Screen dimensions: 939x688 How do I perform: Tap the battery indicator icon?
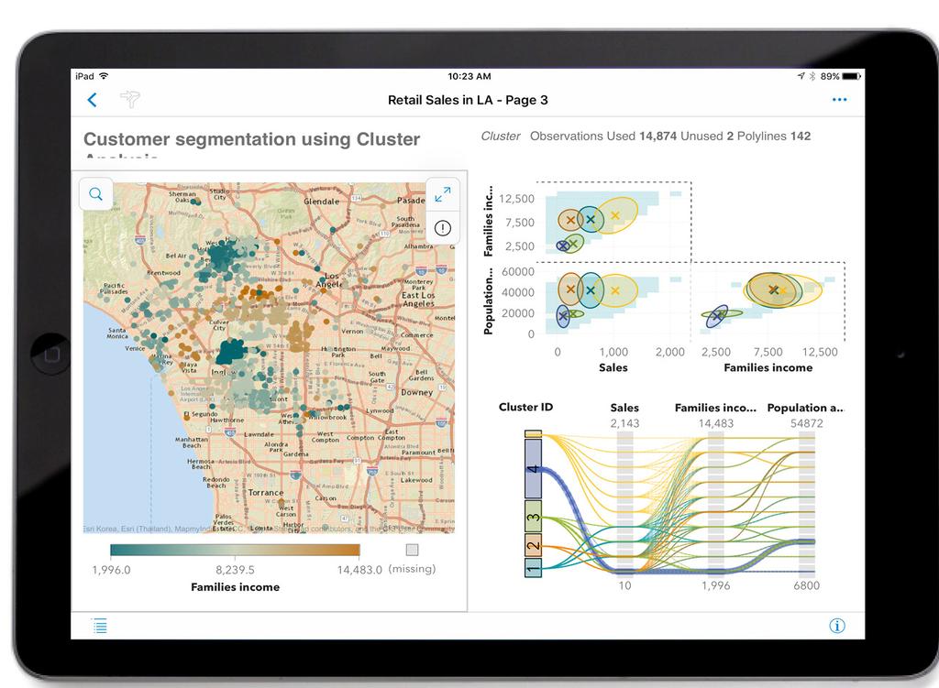[x=851, y=77]
